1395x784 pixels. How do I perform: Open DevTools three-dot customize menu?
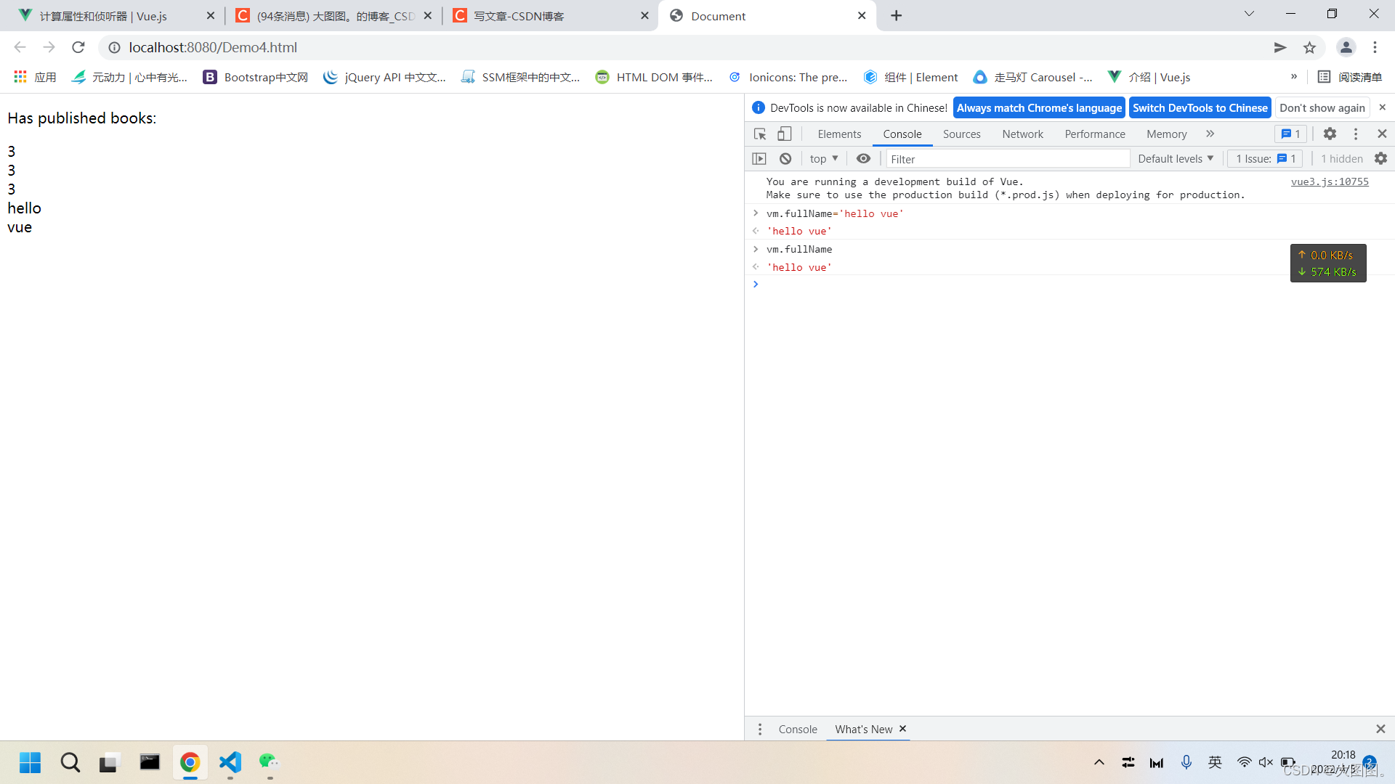click(1356, 134)
